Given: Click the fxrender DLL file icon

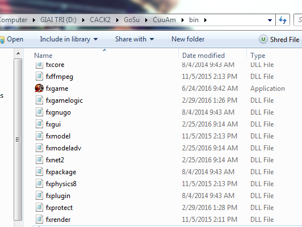Looking at the screenshot, I should pyautogui.click(x=39, y=220).
